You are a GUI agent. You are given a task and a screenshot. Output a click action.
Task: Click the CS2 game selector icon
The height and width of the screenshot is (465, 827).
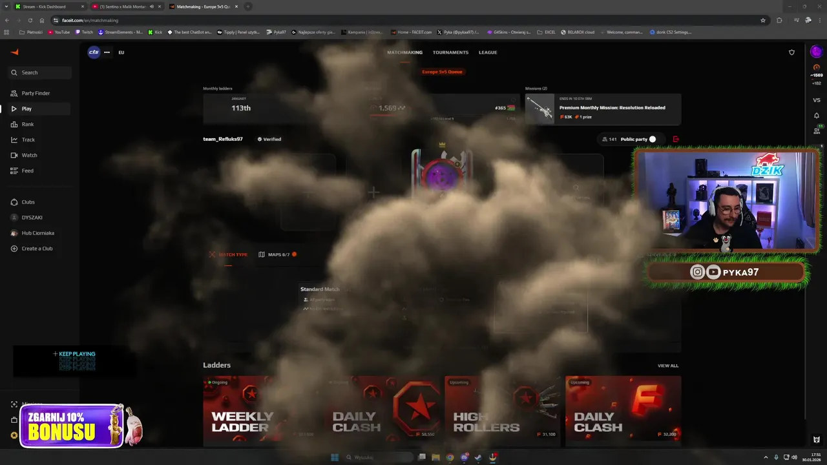[x=94, y=52]
